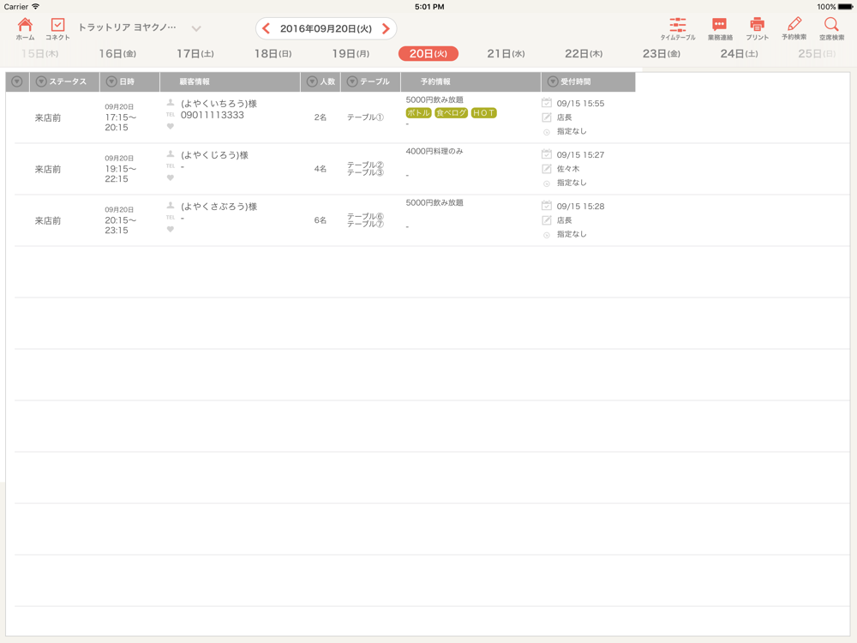
Task: Expand the restaurant name dropdown chevron
Action: tap(196, 28)
